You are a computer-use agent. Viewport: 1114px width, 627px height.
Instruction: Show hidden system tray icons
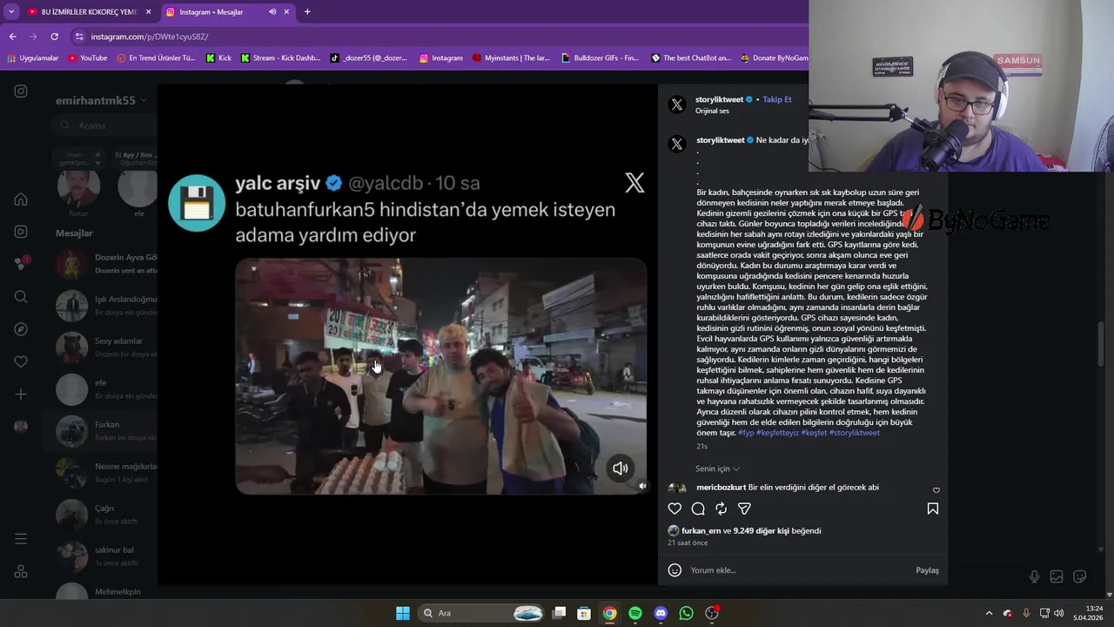989,613
